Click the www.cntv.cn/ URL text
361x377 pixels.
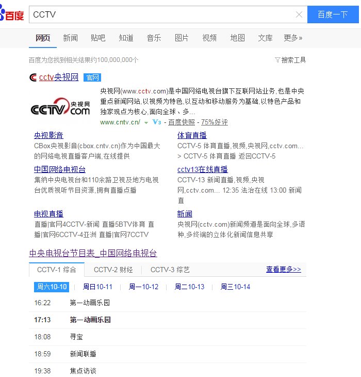120,122
